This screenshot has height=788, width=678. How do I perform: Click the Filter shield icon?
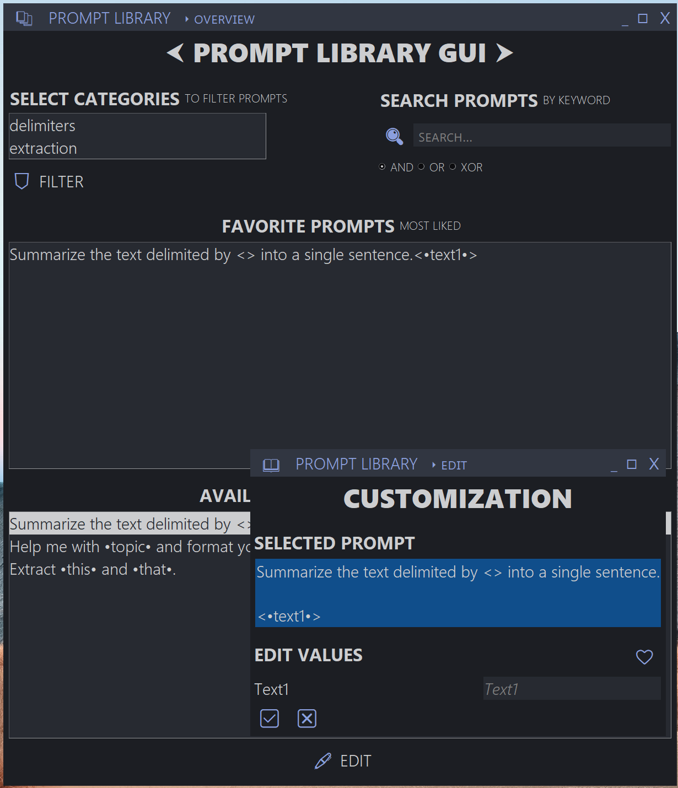(x=21, y=181)
